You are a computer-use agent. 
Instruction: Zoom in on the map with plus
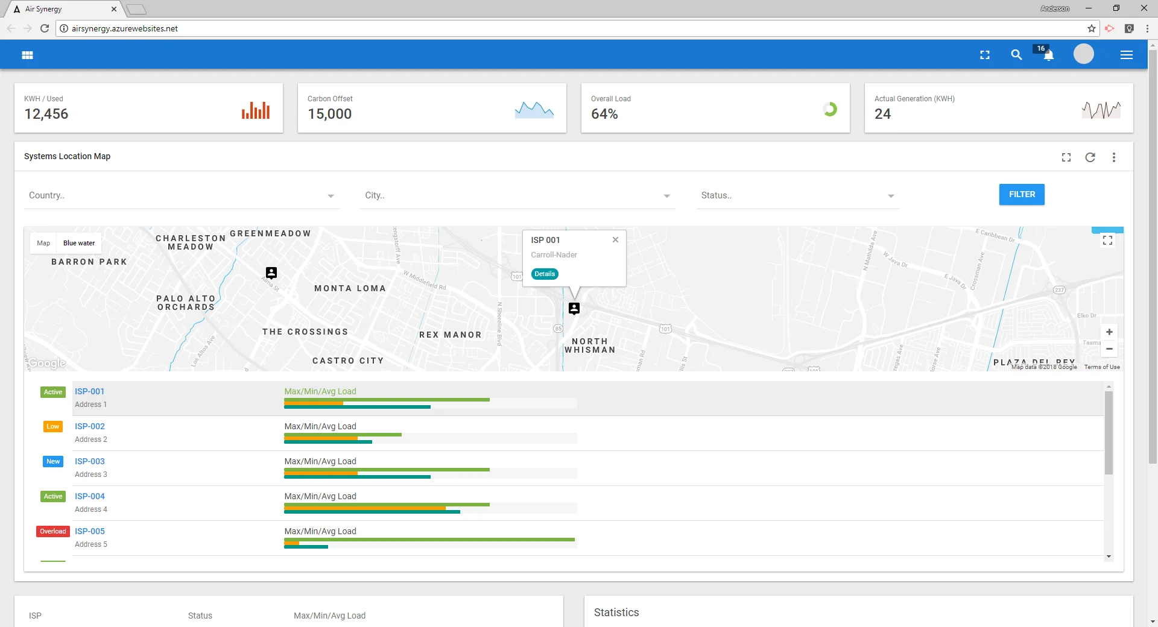1109,332
